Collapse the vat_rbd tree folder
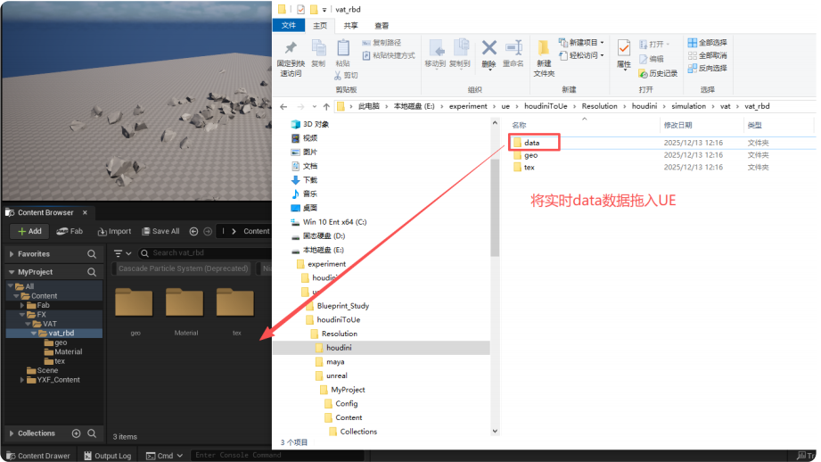The width and height of the screenshot is (821, 462). click(x=33, y=334)
